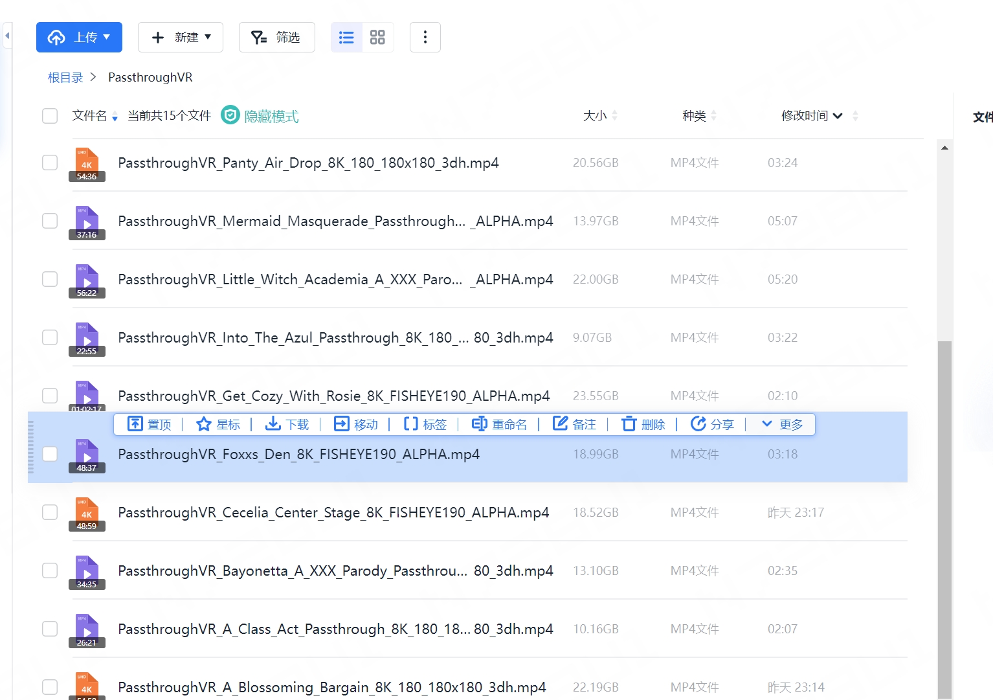Go to 根目录 breadcrumb link
Screen dimensions: 993x700
(x=65, y=78)
